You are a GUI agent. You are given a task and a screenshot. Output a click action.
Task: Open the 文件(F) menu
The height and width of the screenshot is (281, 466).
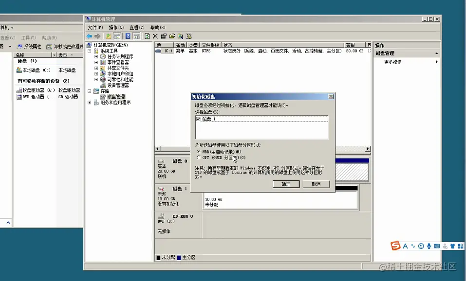pos(95,27)
